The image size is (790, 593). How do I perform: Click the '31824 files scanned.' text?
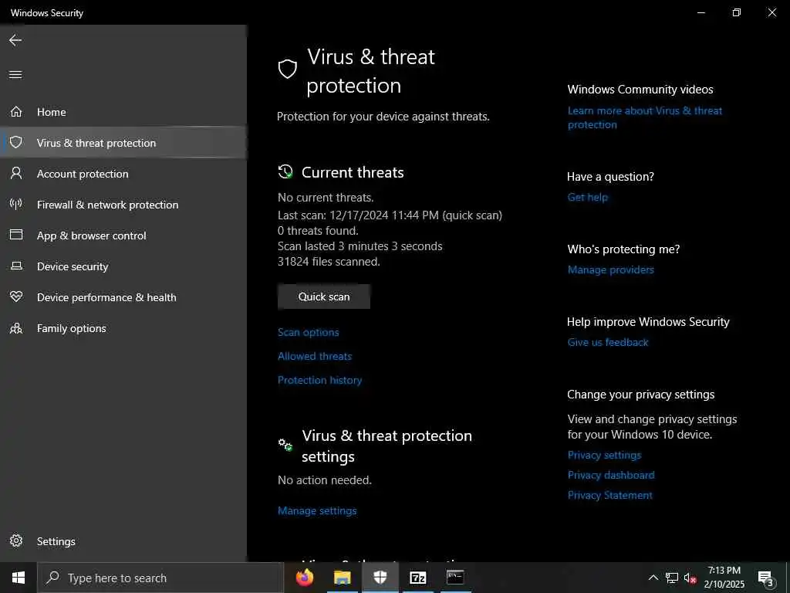[329, 262]
